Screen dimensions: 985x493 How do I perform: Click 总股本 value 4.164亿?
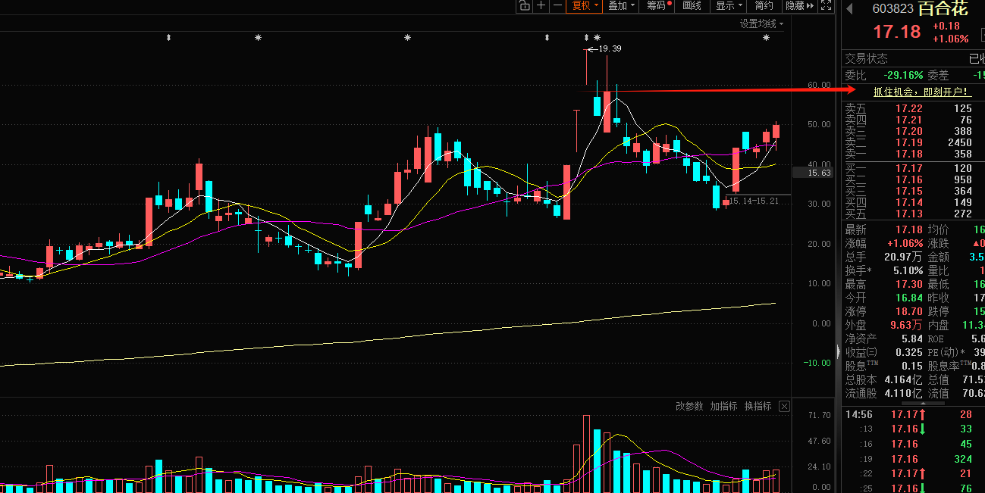(x=905, y=379)
